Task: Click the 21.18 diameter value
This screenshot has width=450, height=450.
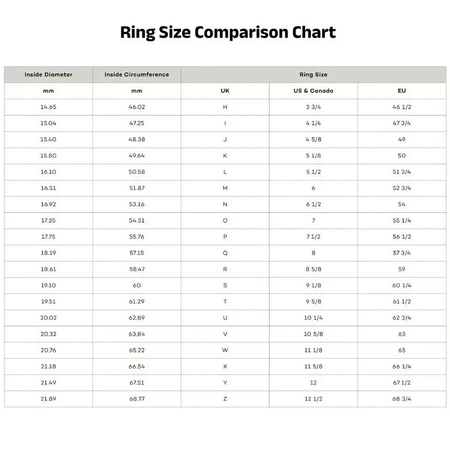Action: pyautogui.click(x=48, y=367)
